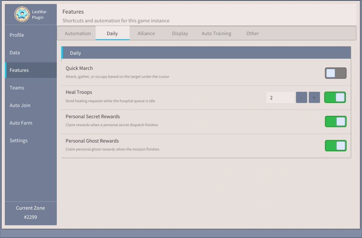362x238 pixels.
Task: Click the Features page heading
Action: tap(73, 12)
